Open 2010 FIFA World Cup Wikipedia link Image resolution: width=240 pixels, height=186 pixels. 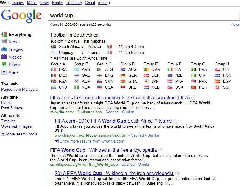[114, 173]
